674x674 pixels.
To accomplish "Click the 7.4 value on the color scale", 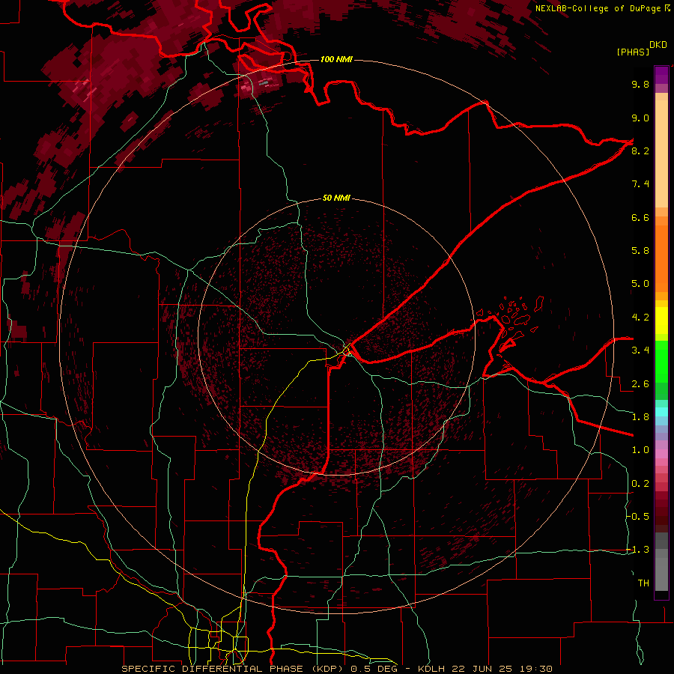I will coord(640,184).
